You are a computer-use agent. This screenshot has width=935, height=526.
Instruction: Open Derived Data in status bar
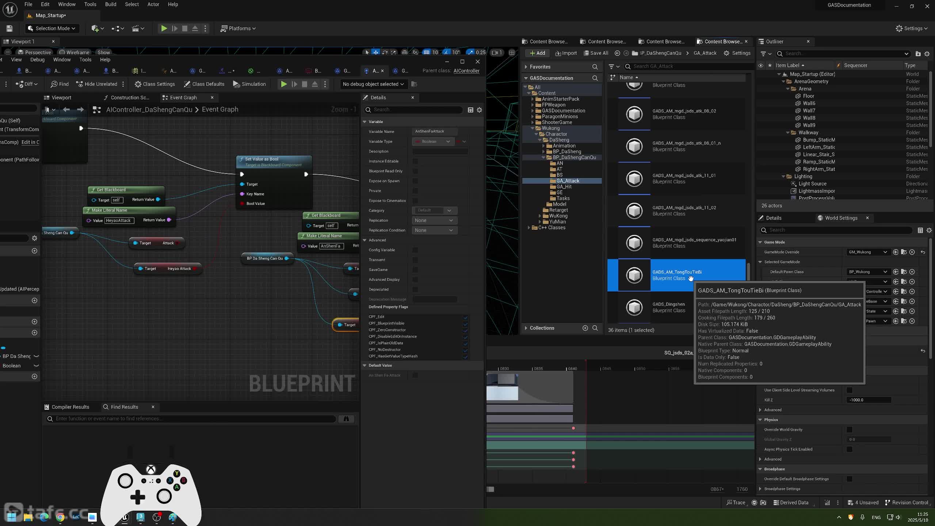[791, 503]
